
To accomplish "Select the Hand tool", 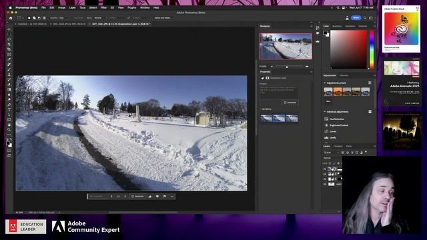I will point(9,125).
